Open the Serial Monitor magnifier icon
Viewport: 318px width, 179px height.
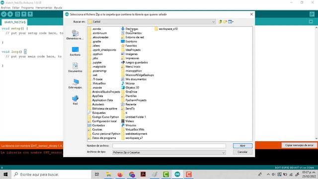(312, 14)
